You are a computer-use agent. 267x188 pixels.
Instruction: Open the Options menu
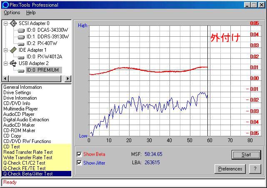12,13
